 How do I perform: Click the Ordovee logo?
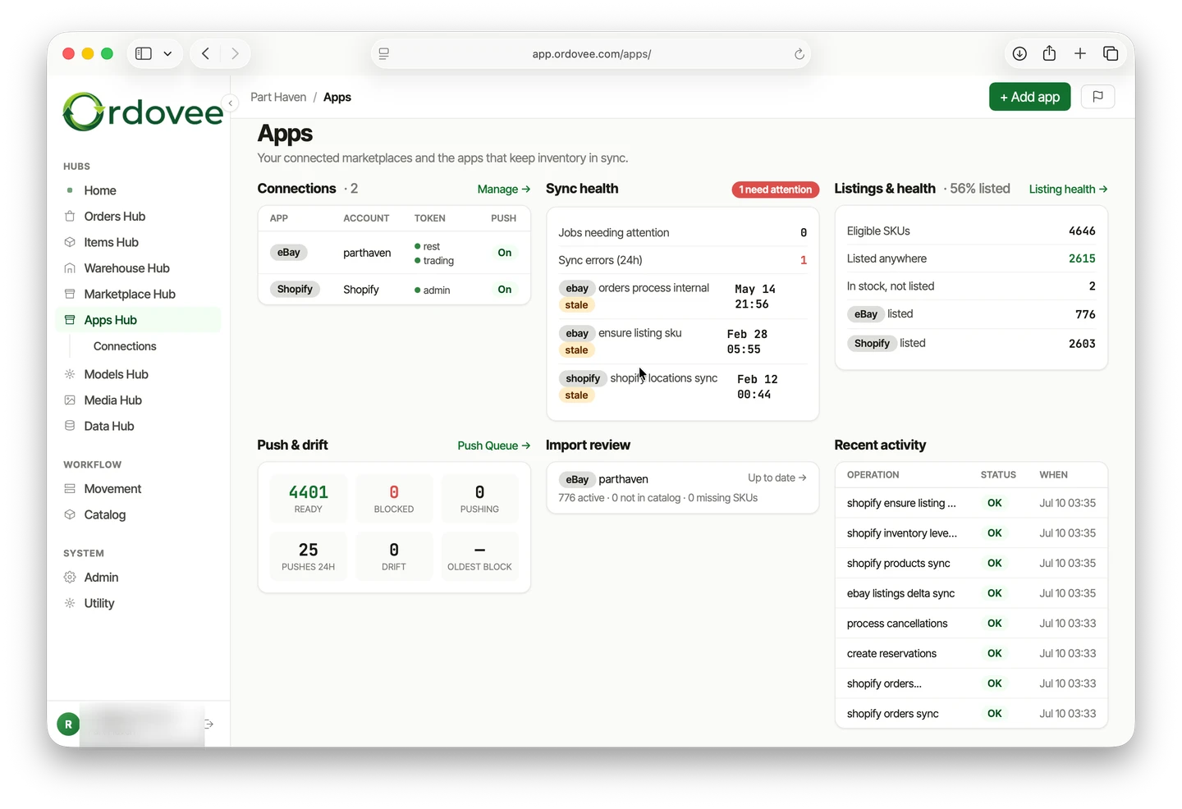click(143, 112)
